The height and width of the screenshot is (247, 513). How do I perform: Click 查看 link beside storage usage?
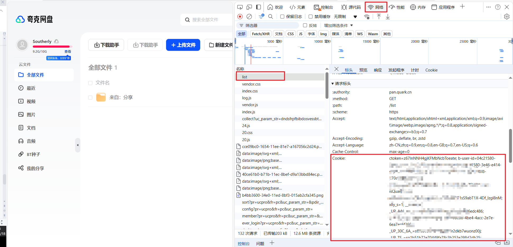(68, 52)
